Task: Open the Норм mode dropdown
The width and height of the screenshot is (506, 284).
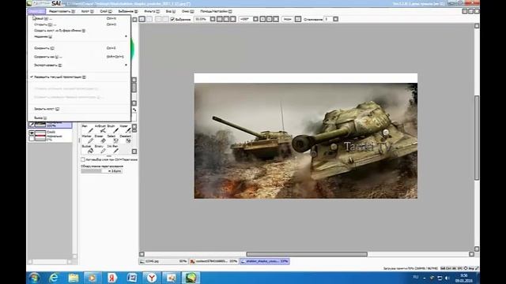Action: [x=298, y=19]
